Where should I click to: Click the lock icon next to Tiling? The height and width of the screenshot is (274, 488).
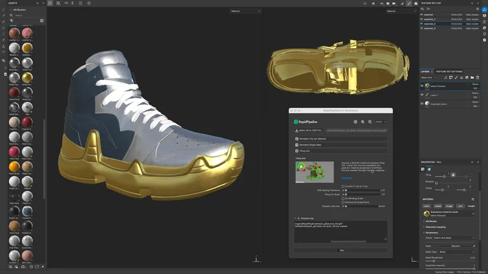[453, 175]
